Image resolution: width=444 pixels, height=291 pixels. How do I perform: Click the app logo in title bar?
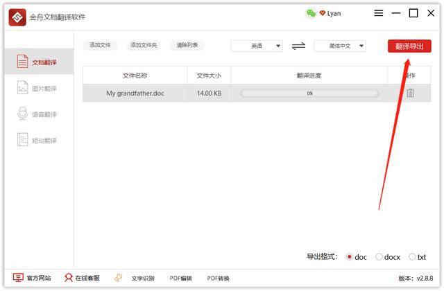(17, 17)
